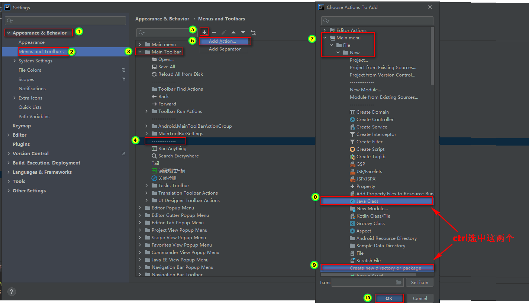Focus the Settings search field
Image resolution: width=529 pixels, height=303 pixels.
(65, 21)
